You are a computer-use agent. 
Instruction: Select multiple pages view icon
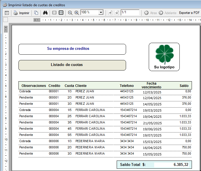point(61,13)
